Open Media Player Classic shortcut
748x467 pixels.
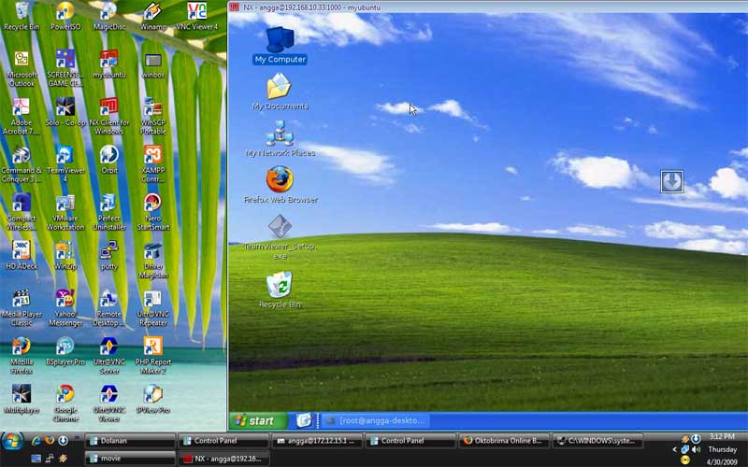[22, 308]
